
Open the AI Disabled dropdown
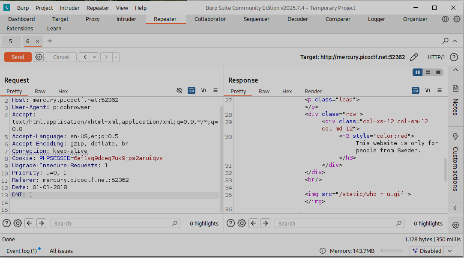coord(449,251)
